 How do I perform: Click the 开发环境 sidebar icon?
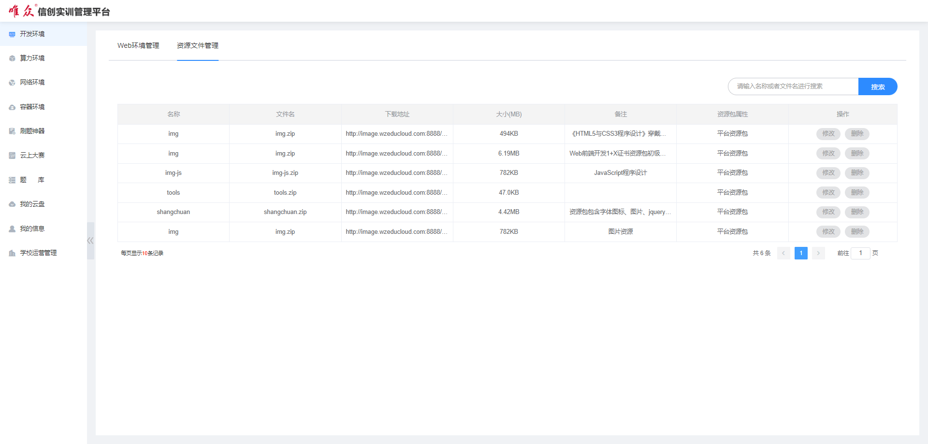[x=12, y=34]
